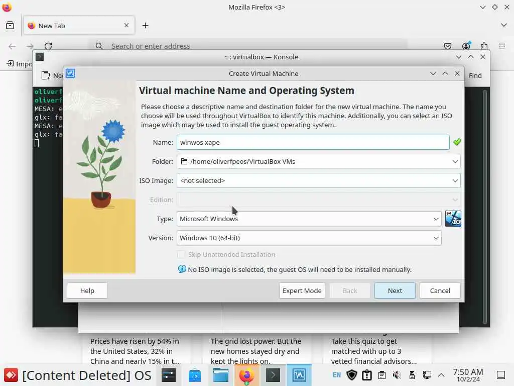Image resolution: width=514 pixels, height=386 pixels.
Task: Click the Back button
Action: 350,291
